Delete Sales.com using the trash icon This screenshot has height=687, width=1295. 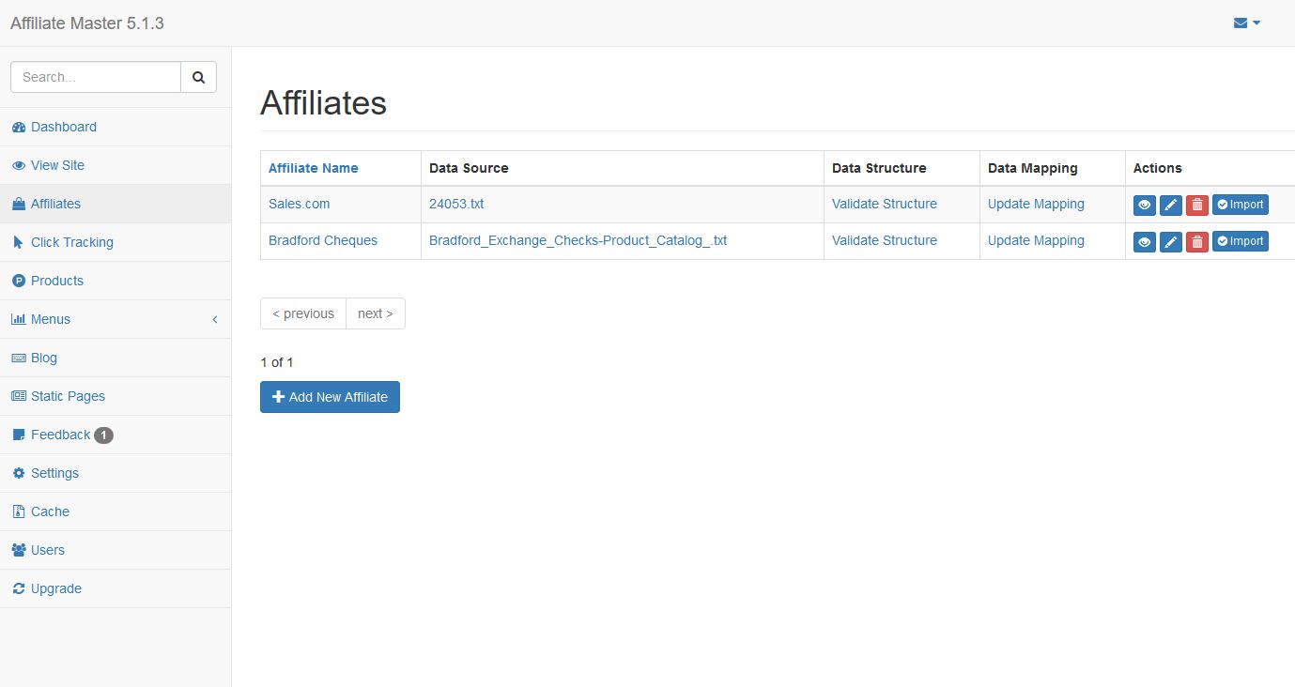coord(1197,205)
